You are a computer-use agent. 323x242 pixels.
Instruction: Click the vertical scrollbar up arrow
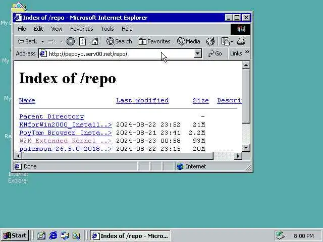click(x=246, y=66)
